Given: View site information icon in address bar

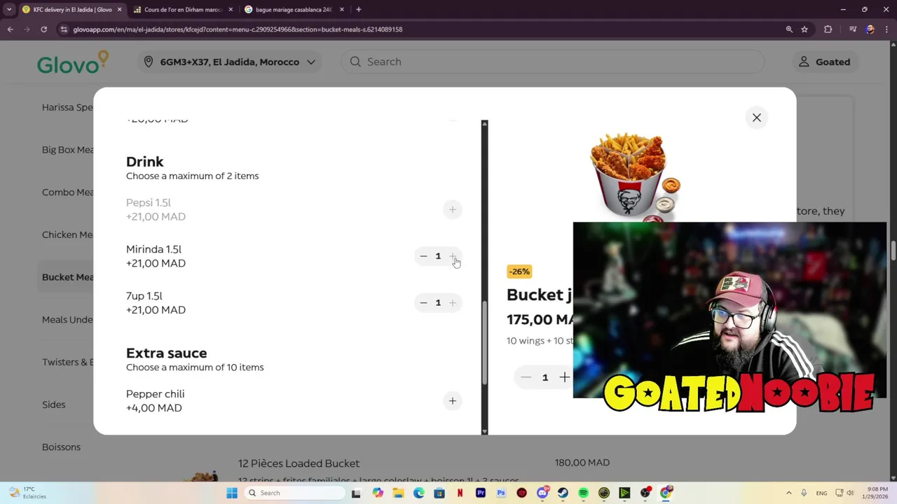Looking at the screenshot, I should coord(64,29).
